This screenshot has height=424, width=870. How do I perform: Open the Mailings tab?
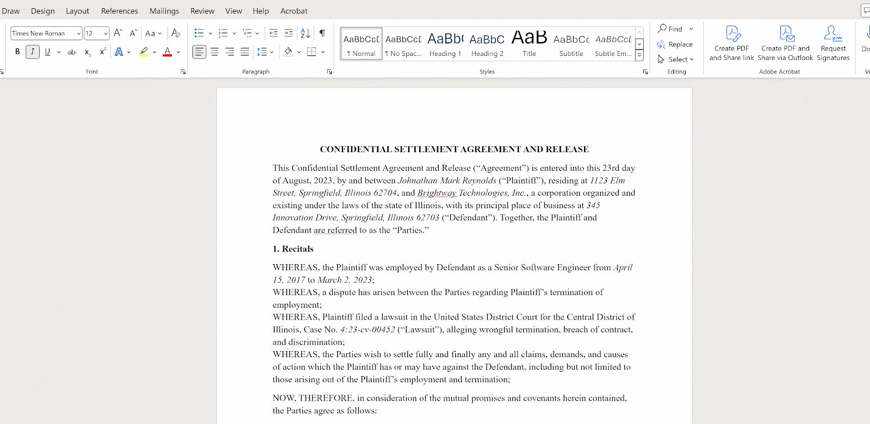[x=164, y=11]
